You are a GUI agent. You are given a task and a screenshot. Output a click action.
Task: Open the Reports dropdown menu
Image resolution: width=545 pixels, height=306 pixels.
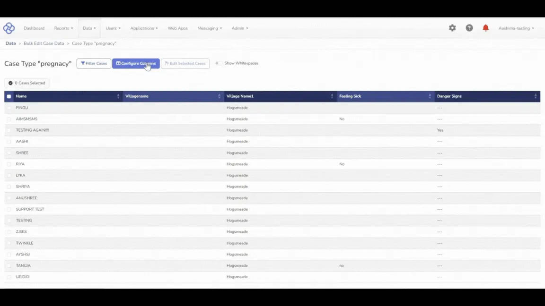pos(63,28)
